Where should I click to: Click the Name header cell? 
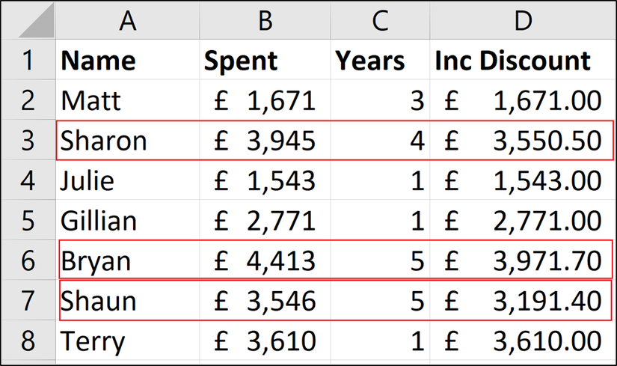(x=127, y=61)
